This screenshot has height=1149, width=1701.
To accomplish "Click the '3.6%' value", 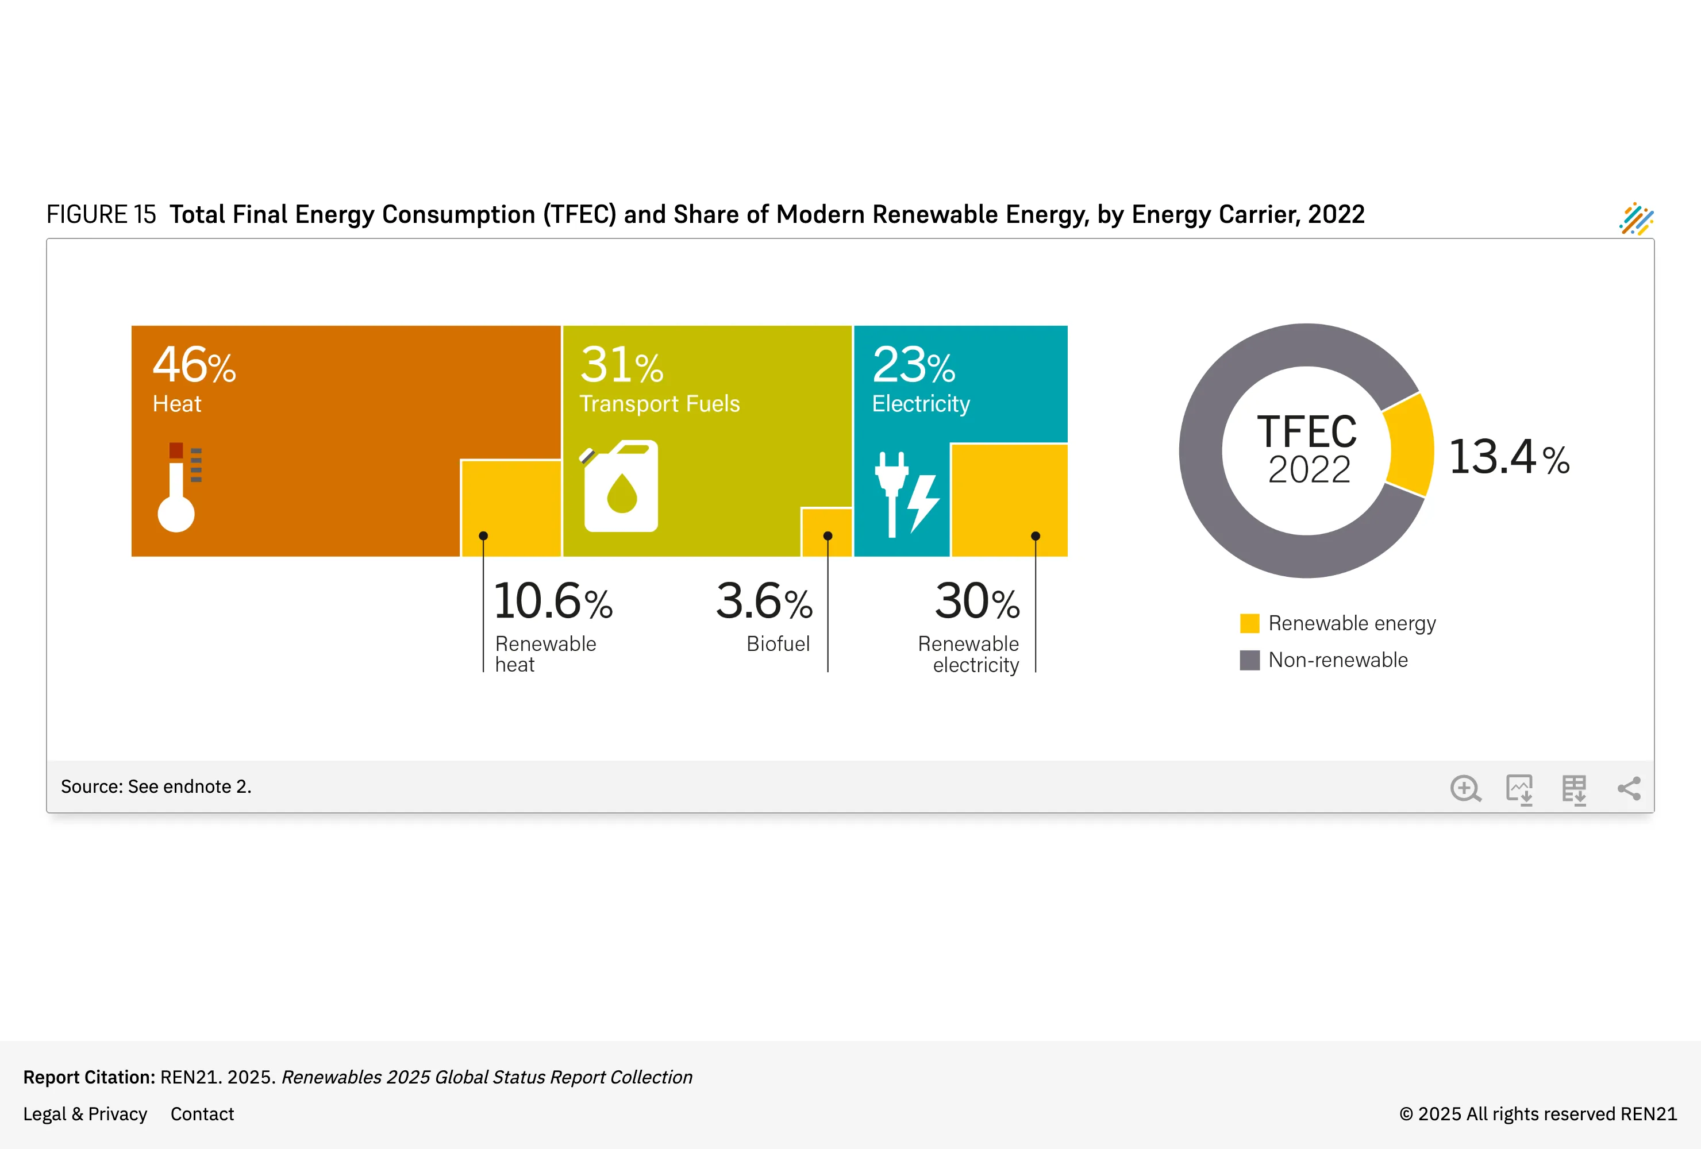I will click(764, 601).
